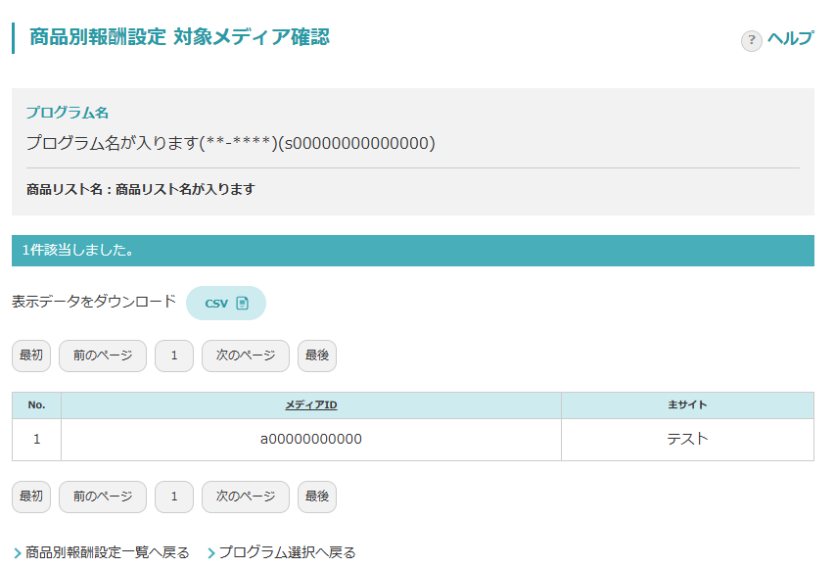This screenshot has width=835, height=568.
Task: Return via the 商品別報酬設定一覧へ戻る link
Action: (108, 553)
